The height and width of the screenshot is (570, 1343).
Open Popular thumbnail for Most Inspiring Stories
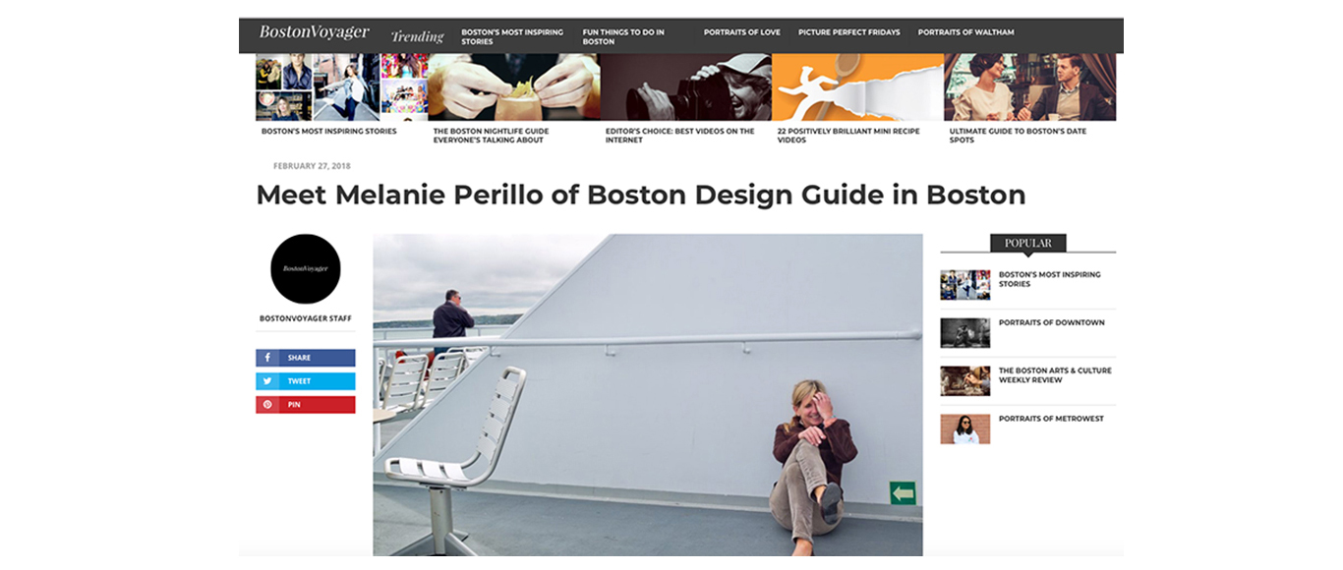point(964,285)
